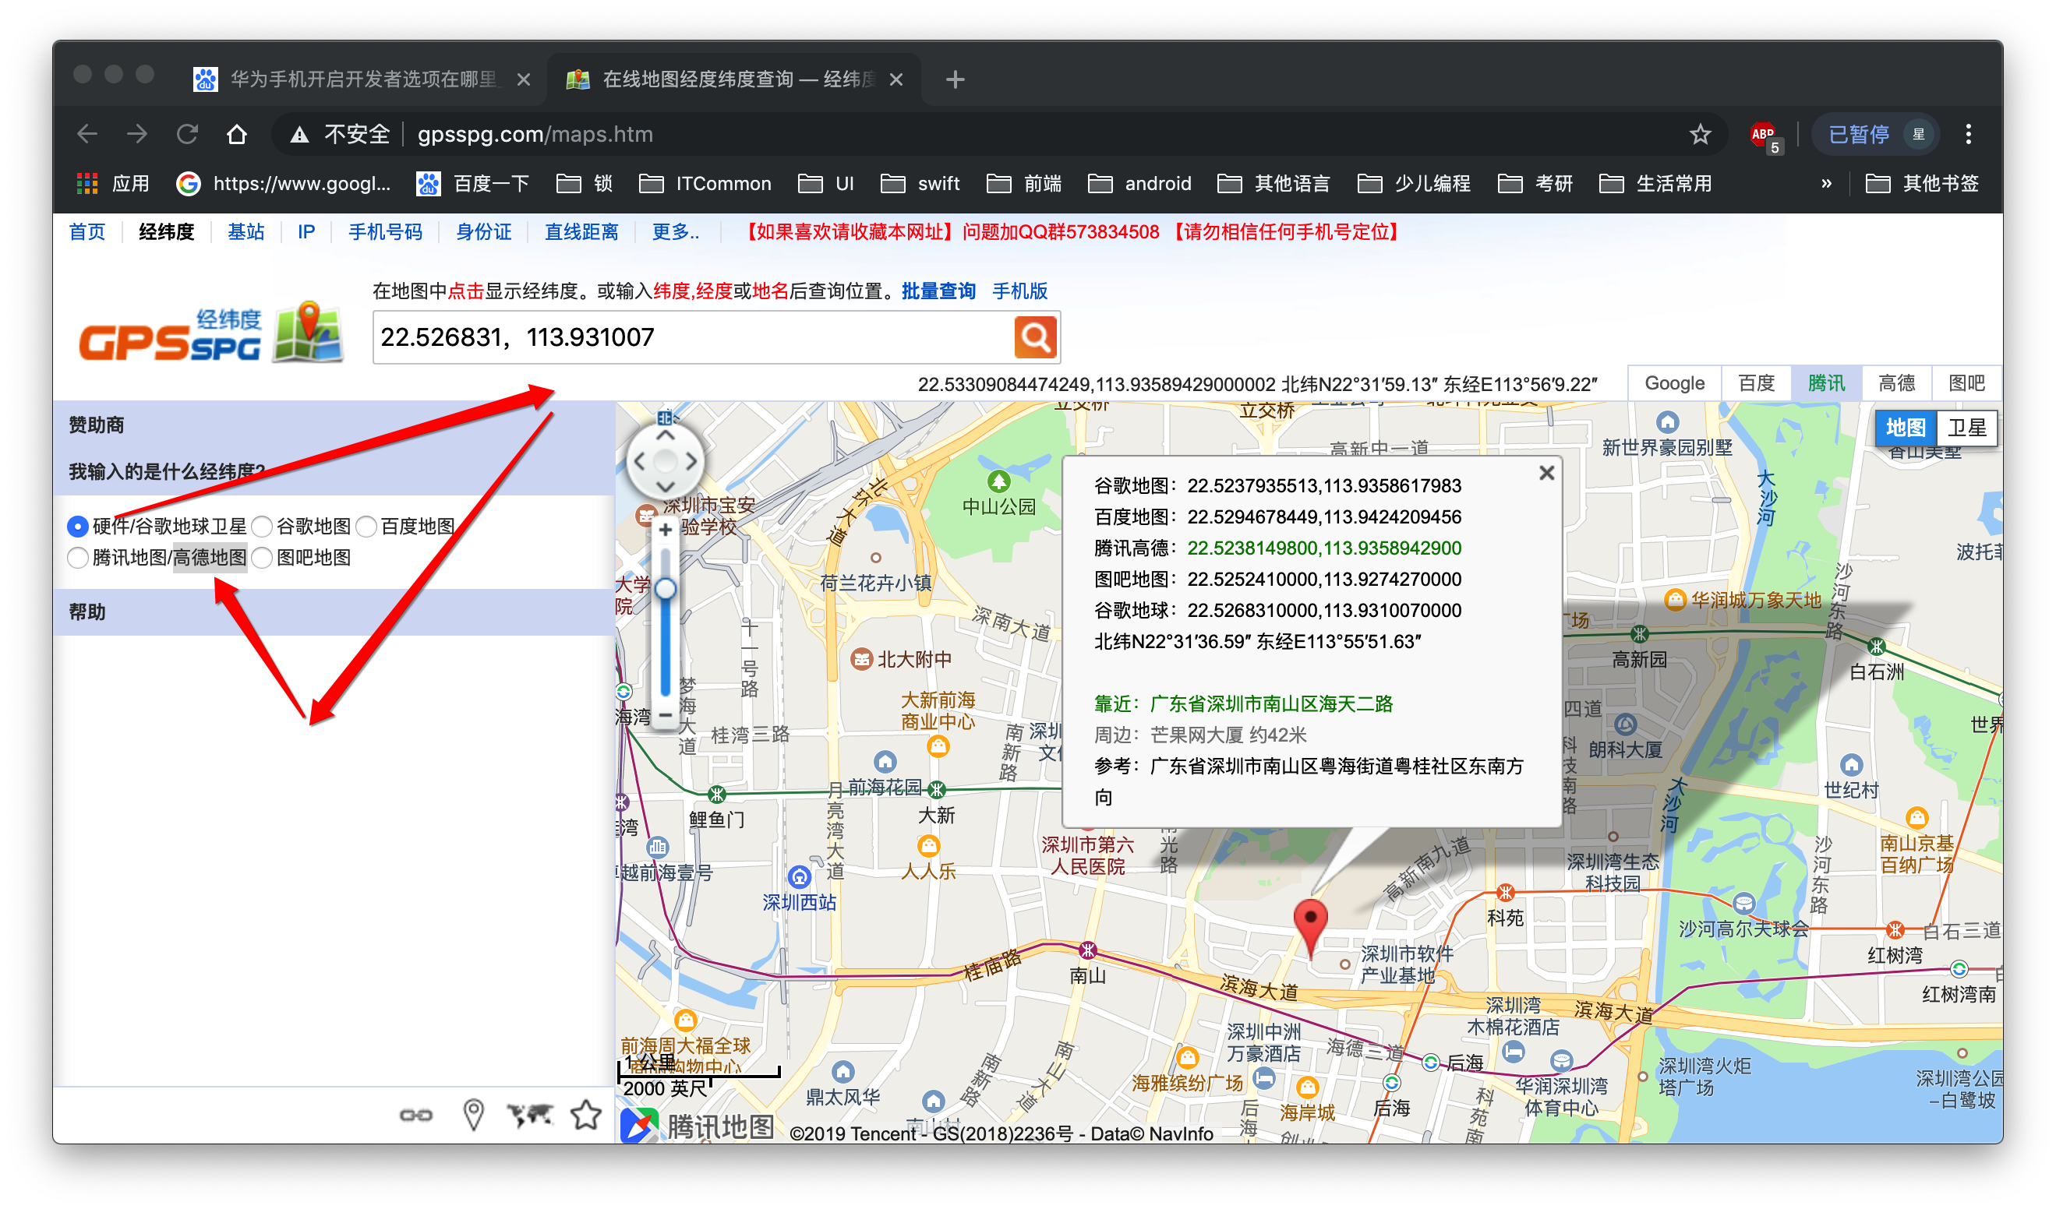This screenshot has height=1209, width=2056.
Task: Open the 更多.. navigation menu
Action: click(x=675, y=232)
